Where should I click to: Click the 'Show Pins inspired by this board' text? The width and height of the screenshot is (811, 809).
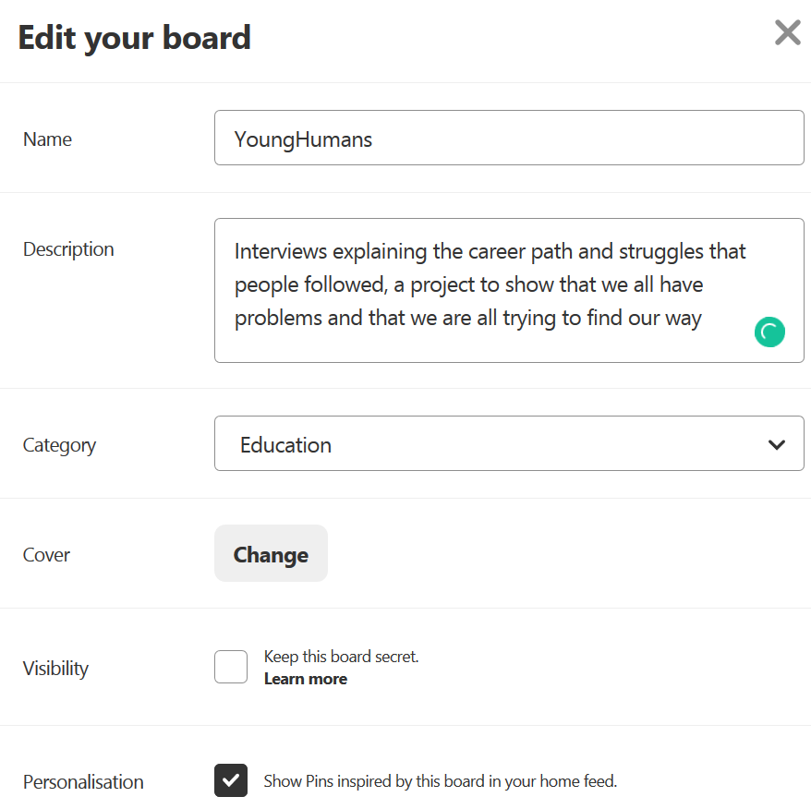[440, 781]
